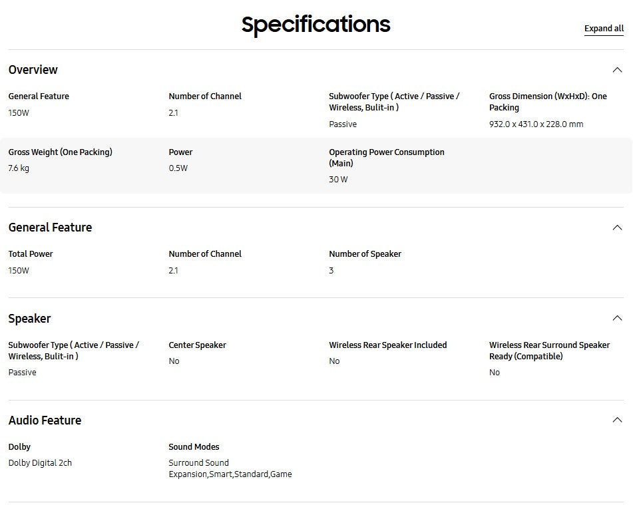
Task: Collapse the General Feature section chevron
Action: 617,228
